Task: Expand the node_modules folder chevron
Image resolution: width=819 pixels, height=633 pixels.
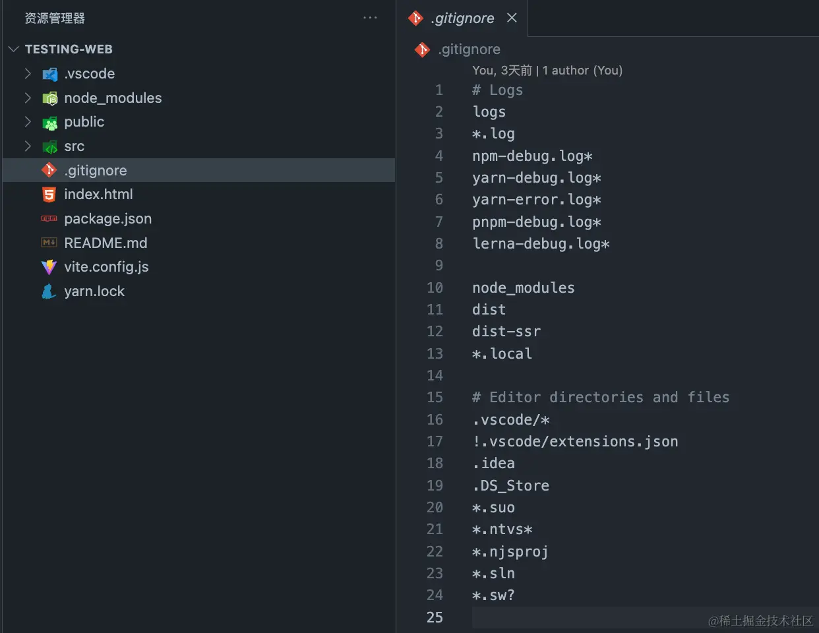Action: 28,98
